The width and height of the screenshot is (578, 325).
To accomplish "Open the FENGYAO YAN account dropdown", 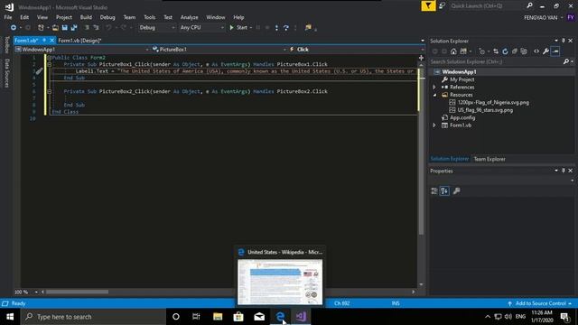I will (544, 18).
